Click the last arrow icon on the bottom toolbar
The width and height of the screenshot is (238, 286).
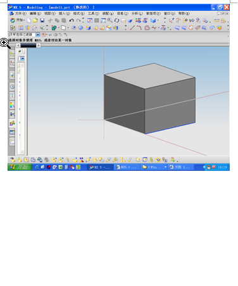173,160
